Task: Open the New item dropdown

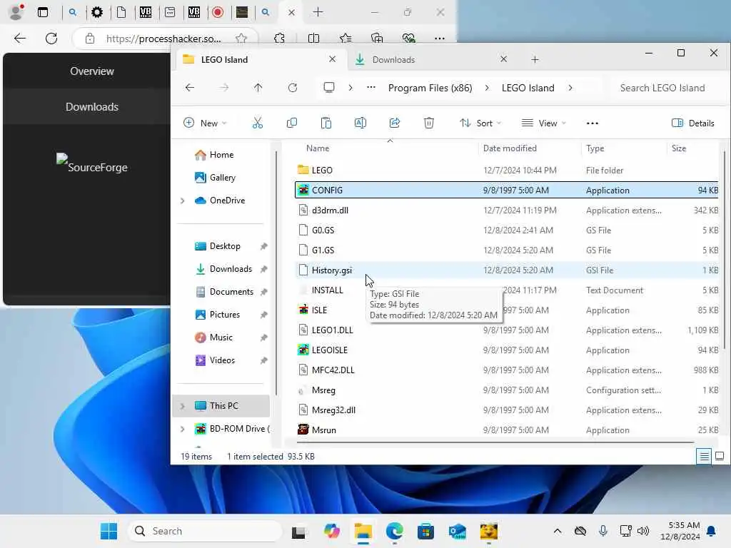Action: click(205, 123)
